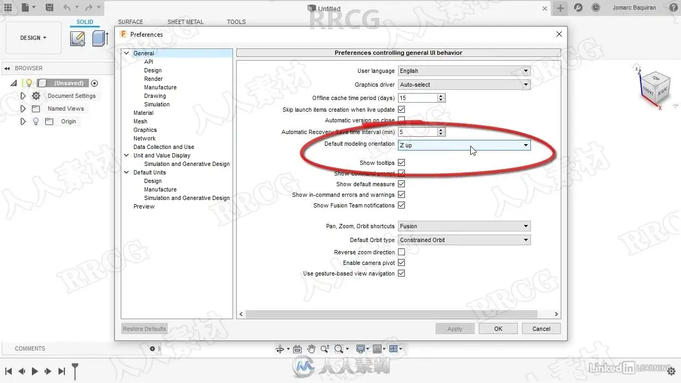The height and width of the screenshot is (383, 681).
Task: Open the DESIGN workspace dropdown
Action: 33,38
